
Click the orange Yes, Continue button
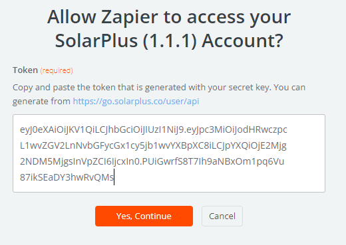tap(144, 216)
